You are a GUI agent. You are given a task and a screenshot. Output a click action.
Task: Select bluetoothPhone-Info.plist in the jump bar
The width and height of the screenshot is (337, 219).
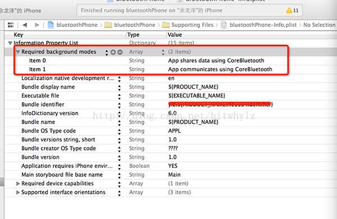point(259,25)
